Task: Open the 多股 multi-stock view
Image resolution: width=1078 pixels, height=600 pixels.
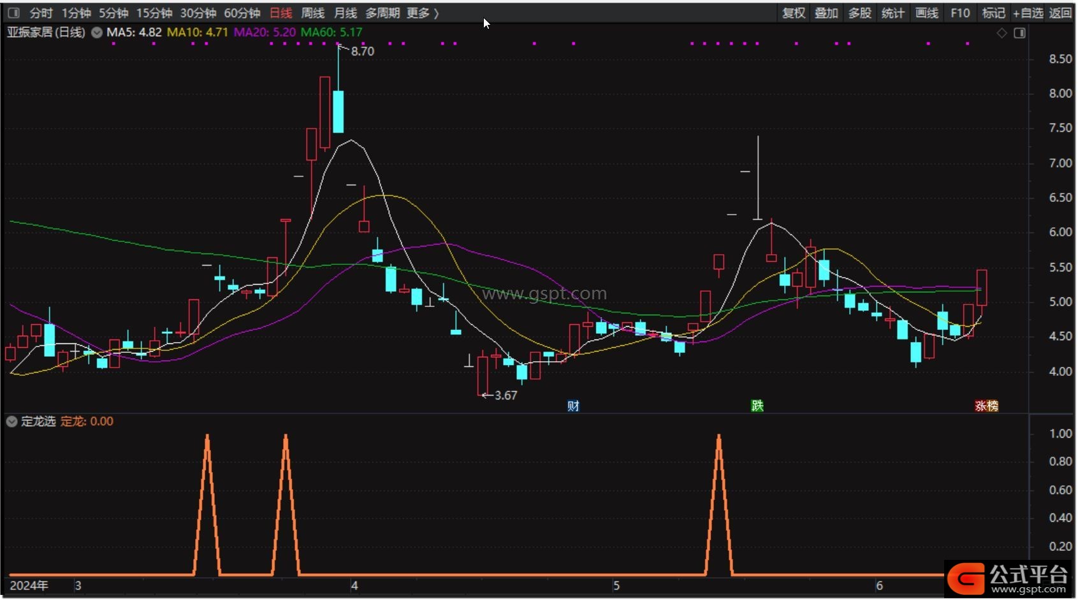Action: [x=859, y=13]
